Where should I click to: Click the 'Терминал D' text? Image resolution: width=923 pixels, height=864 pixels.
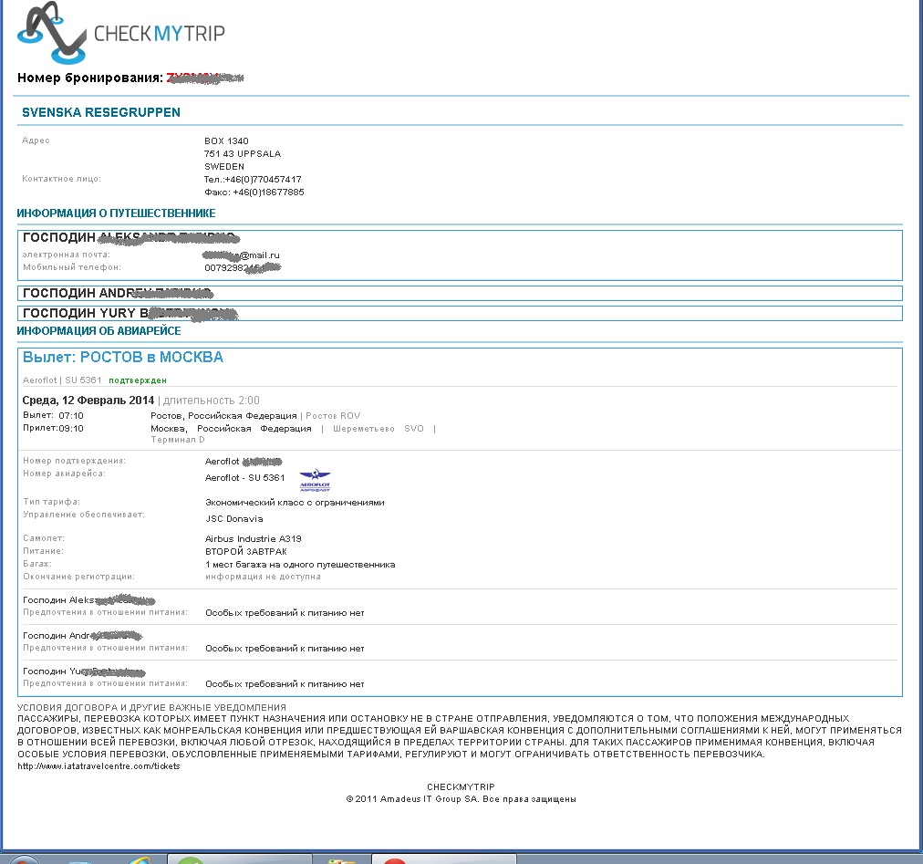pos(178,440)
